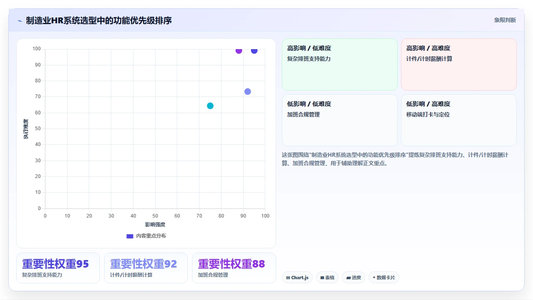The image size is (533, 300).
Task: Click the lightning icon beside the title
Action: point(20,21)
